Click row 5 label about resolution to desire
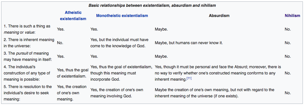 (x=28, y=93)
